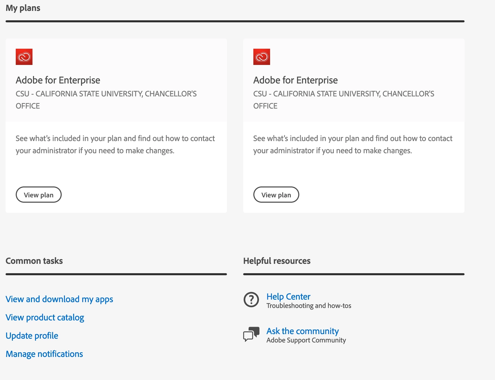Follow the View product catalog link
Screen dimensions: 495x380
(45, 317)
